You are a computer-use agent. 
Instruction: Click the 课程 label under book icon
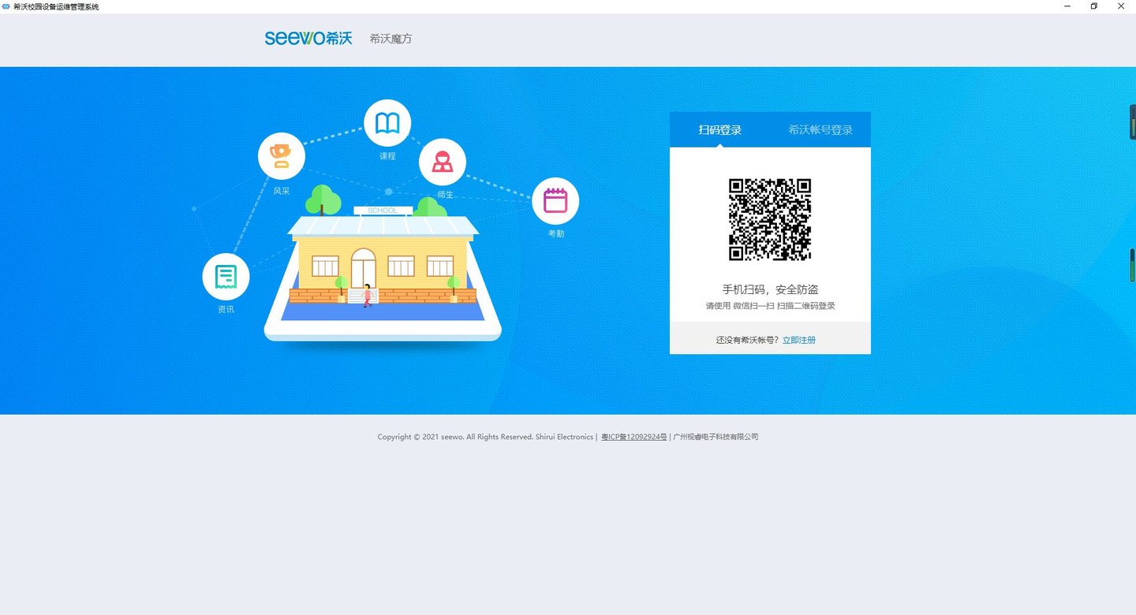point(387,156)
